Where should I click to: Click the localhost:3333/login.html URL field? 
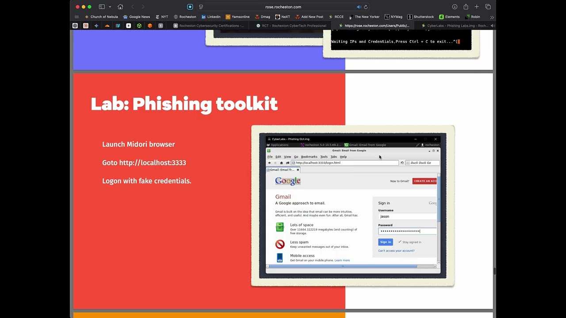[x=344, y=163]
